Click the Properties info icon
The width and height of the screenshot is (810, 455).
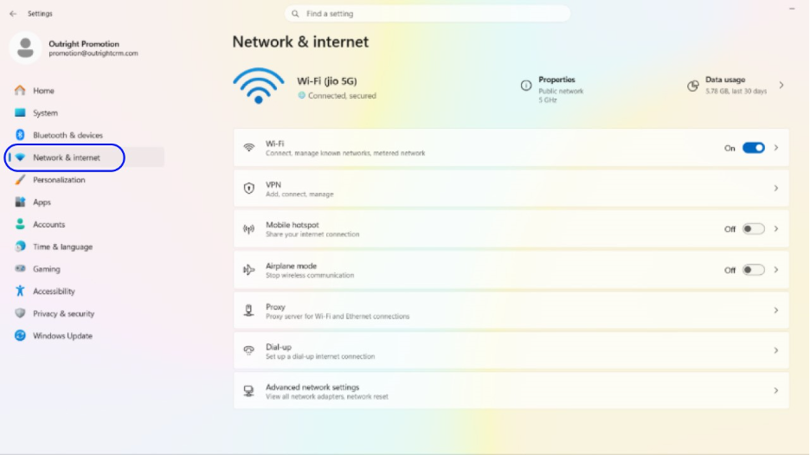[526, 86]
